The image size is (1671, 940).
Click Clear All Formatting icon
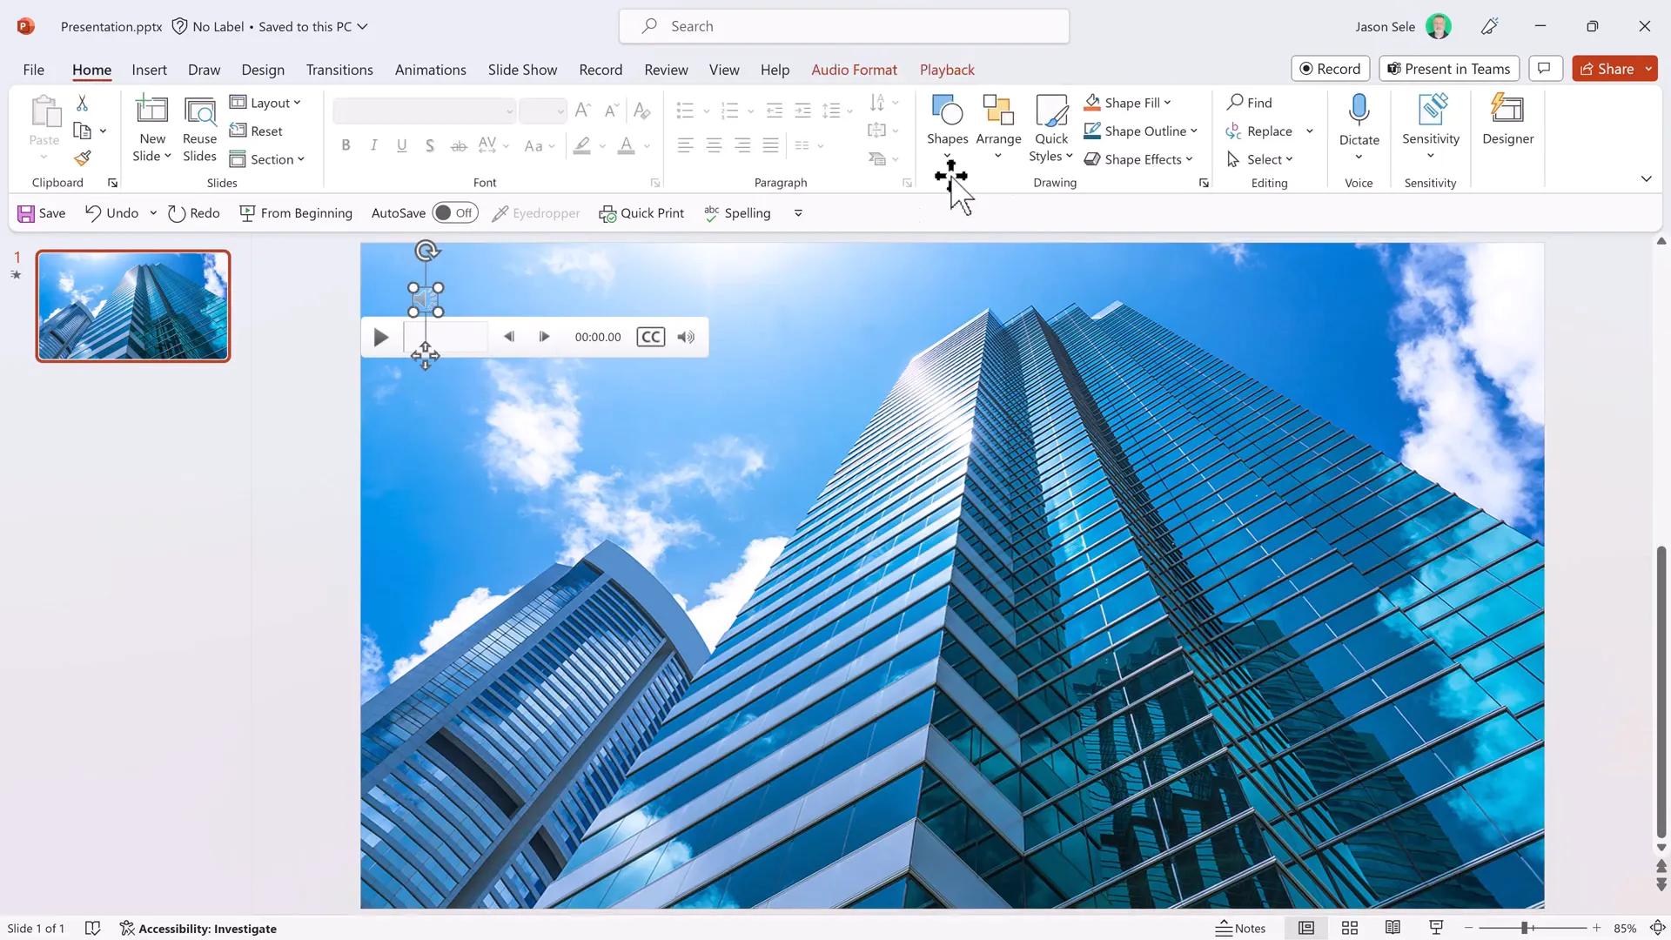tap(642, 111)
